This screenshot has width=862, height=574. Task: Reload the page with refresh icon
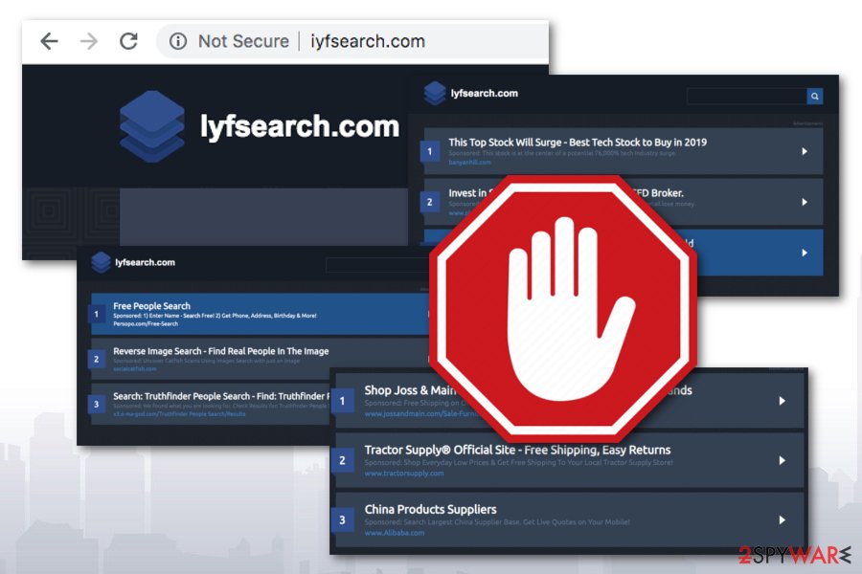click(128, 40)
